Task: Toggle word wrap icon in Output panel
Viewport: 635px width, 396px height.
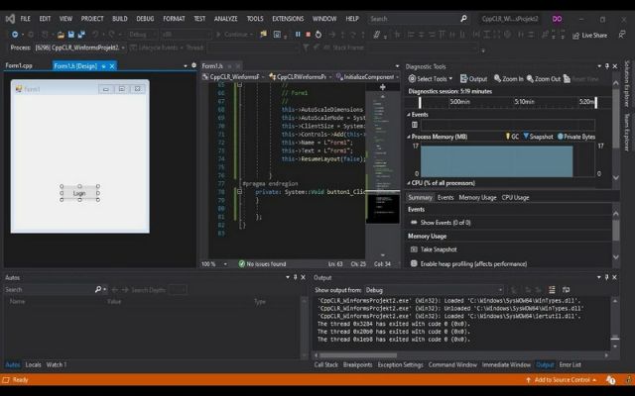Action: pos(566,290)
